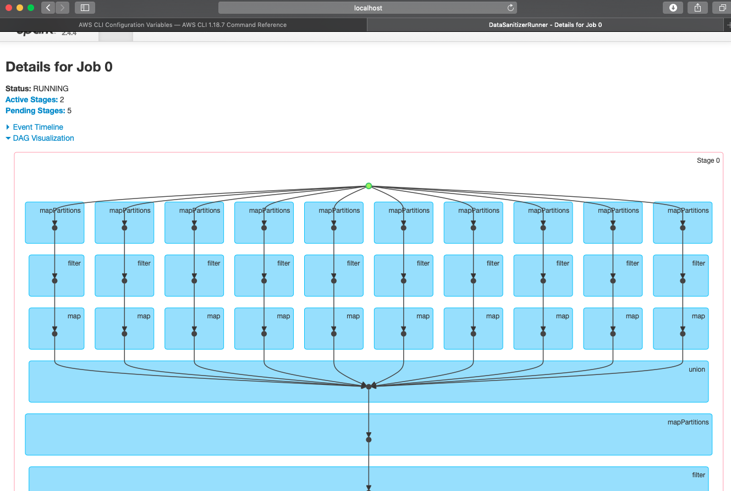Click the last mapPartitions box in top row
731x491 pixels.
(x=683, y=223)
